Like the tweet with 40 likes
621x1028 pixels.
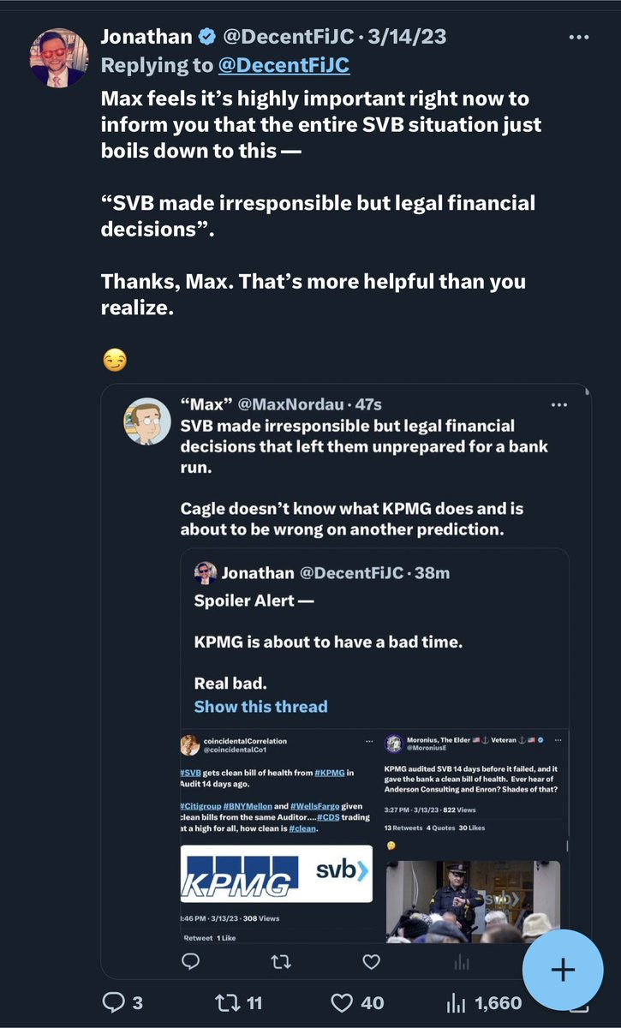point(343,1002)
